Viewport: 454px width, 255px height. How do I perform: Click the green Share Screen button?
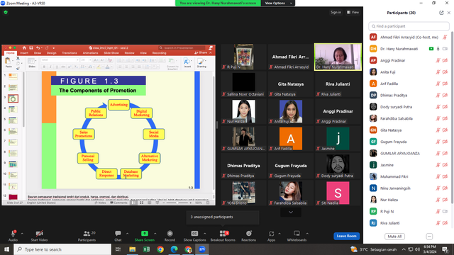pyautogui.click(x=144, y=235)
